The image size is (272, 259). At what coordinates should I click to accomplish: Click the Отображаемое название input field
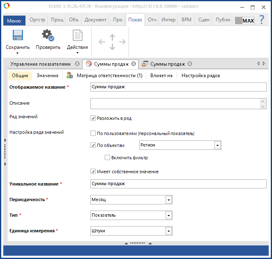coord(178,87)
